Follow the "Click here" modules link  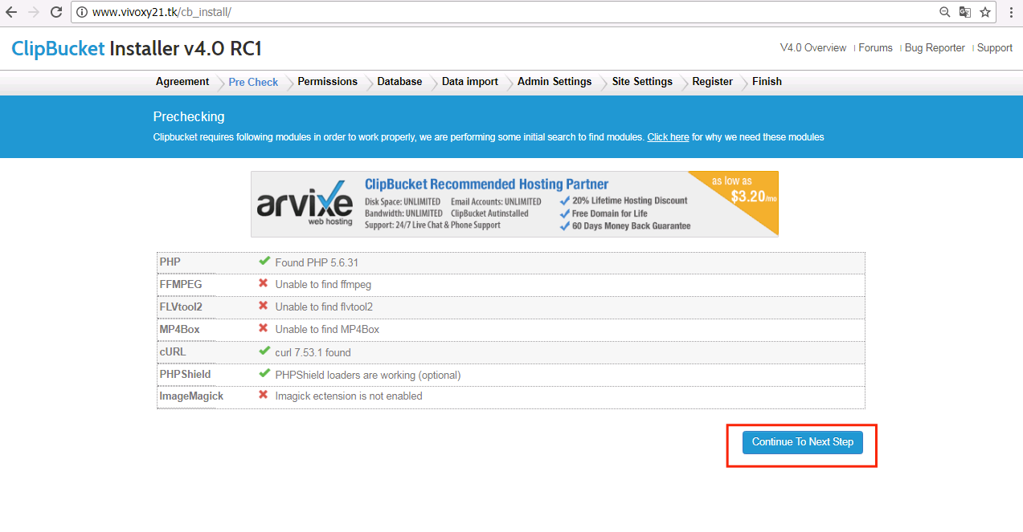pyautogui.click(x=669, y=137)
